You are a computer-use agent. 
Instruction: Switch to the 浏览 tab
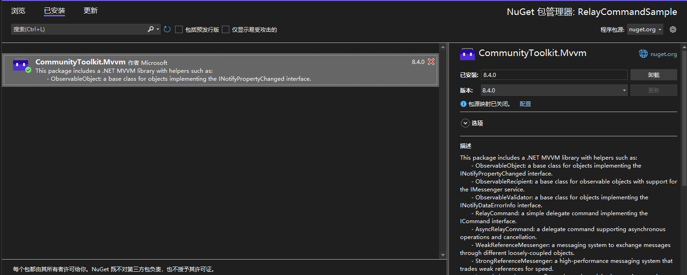[x=18, y=10]
